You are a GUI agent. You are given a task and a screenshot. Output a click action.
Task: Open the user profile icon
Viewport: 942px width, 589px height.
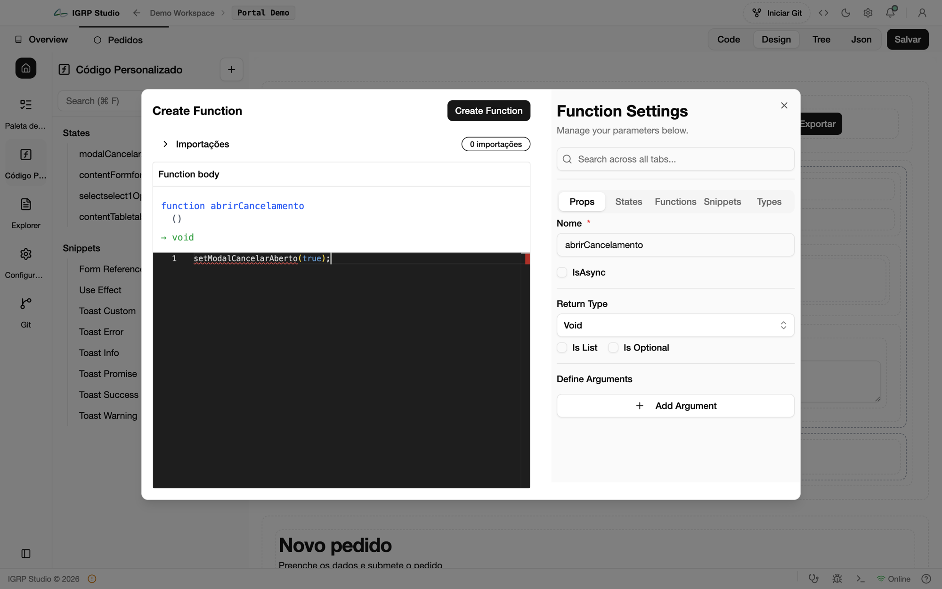click(922, 13)
